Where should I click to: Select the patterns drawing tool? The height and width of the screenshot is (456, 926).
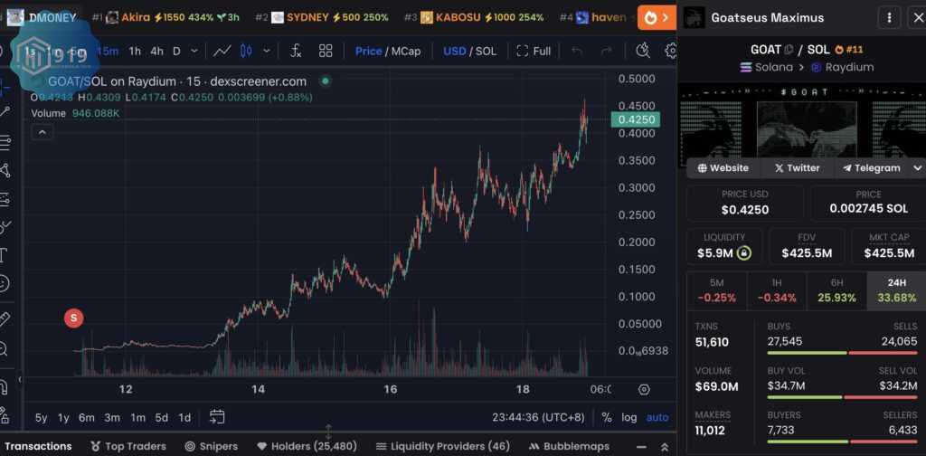(x=5, y=171)
